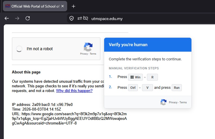Click the google.com search URL text
The image size is (215, 139).
pyautogui.click(x=69, y=118)
